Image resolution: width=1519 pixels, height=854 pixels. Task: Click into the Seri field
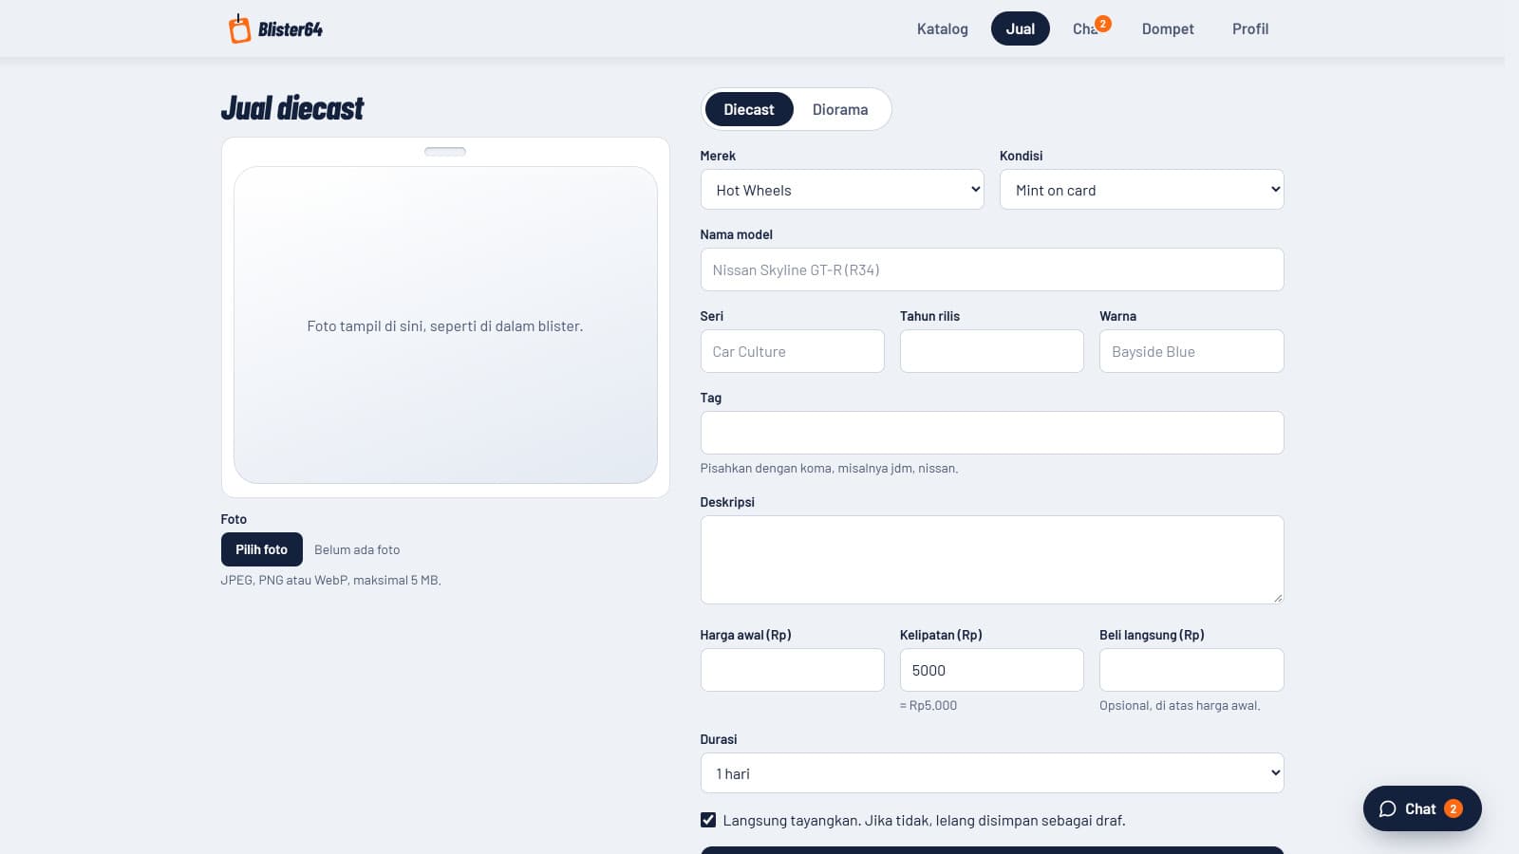(x=793, y=351)
